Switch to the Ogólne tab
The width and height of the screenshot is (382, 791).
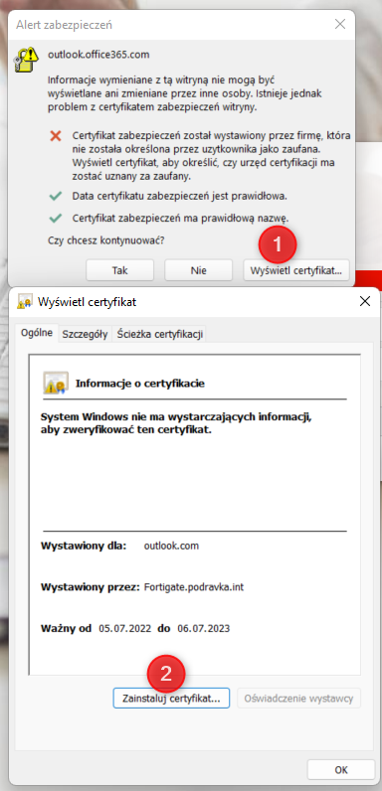tap(37, 334)
